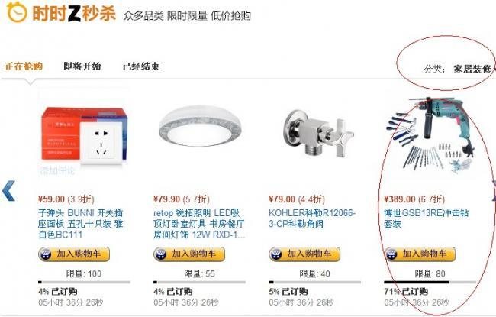The image size is (496, 317).
Task: Click the orange alarm clock logo icon
Action: pyautogui.click(x=17, y=12)
